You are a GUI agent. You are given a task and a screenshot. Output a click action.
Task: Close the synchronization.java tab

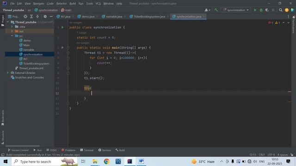(x=204, y=17)
